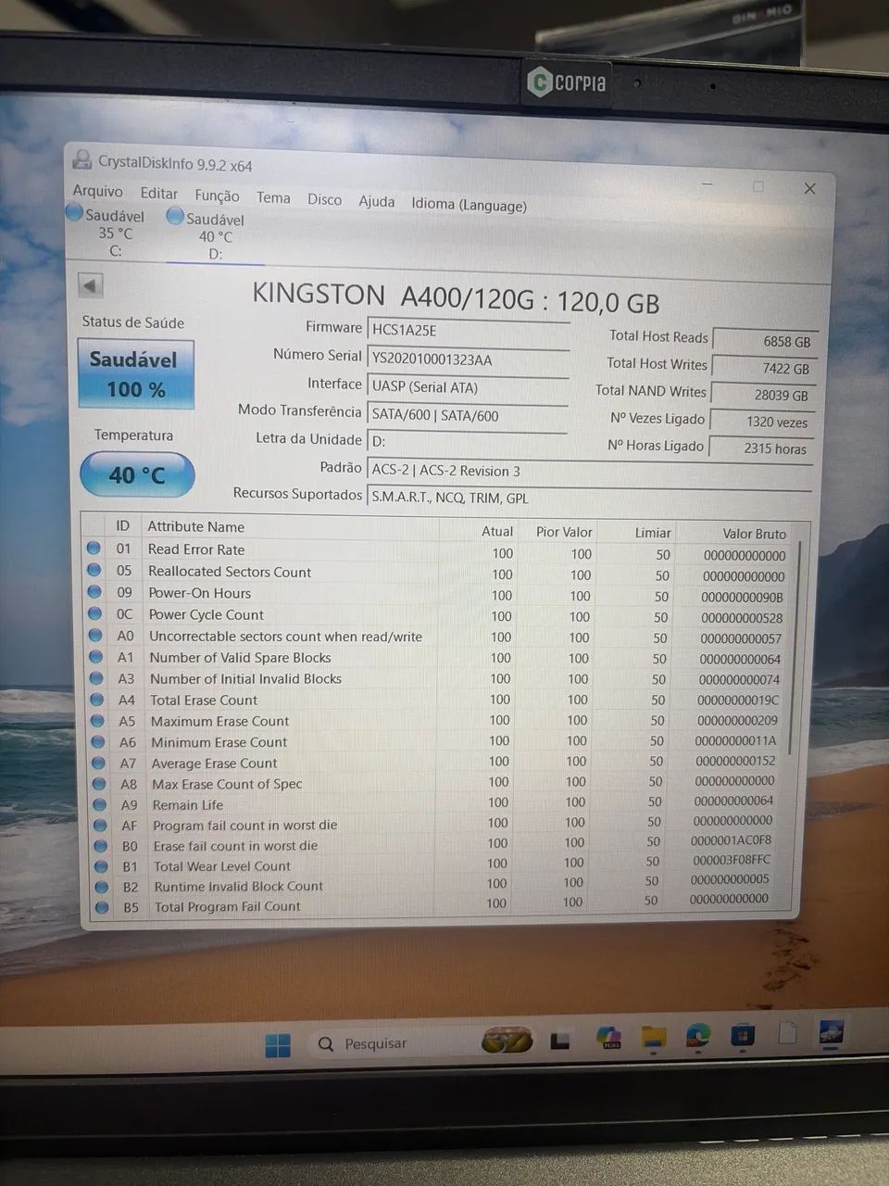Screen dimensions: 889x1186
Task: Click status circle of Uncorrectable sectors count row
Action: (x=95, y=635)
